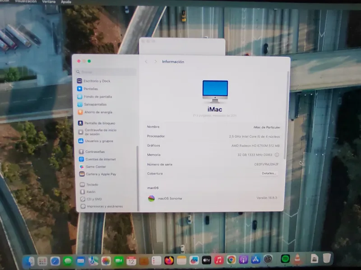
Task: Launch Google Chrome from the Dock
Action: [231, 260]
